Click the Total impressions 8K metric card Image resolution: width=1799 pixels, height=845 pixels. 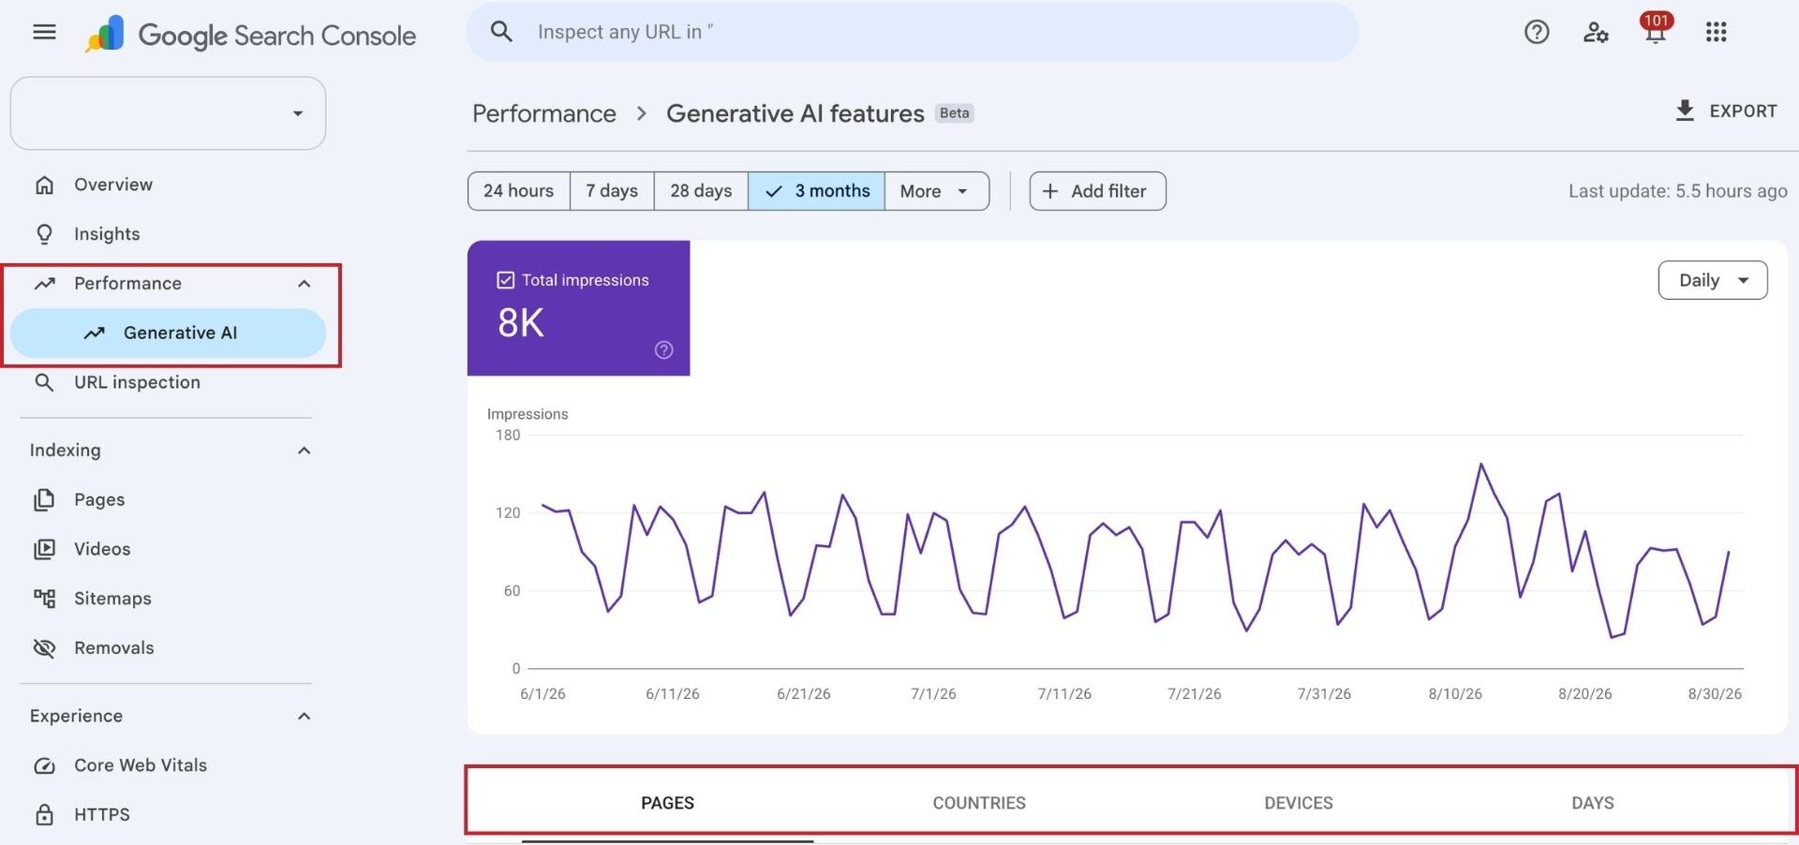pos(578,308)
